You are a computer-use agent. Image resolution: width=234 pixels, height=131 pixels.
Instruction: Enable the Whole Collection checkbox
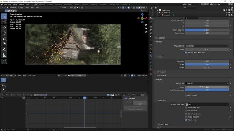186,108
